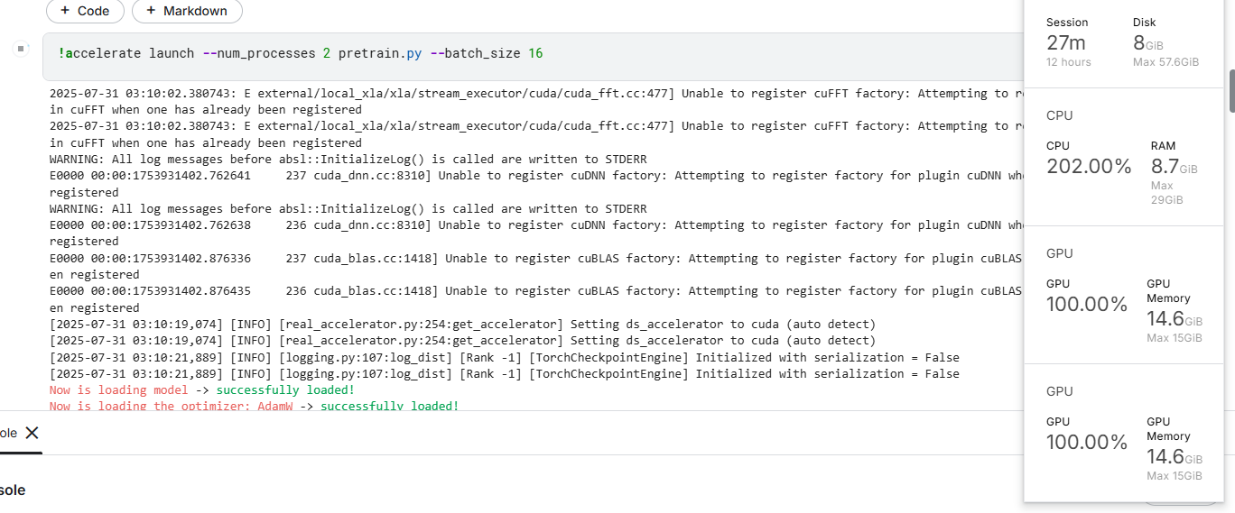Click the upper GPU section's 100.00% utilization
Image resolution: width=1235 pixels, height=513 pixels.
pos(1087,305)
